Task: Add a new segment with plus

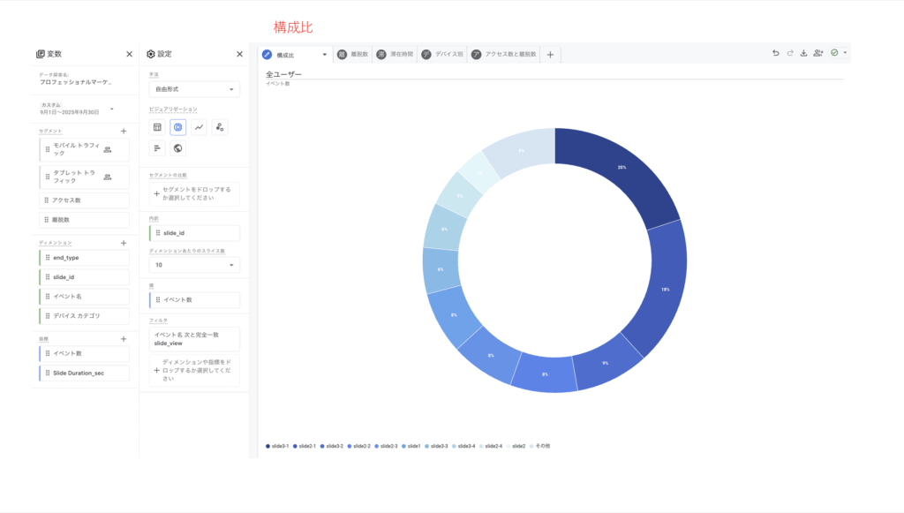Action: (x=124, y=131)
